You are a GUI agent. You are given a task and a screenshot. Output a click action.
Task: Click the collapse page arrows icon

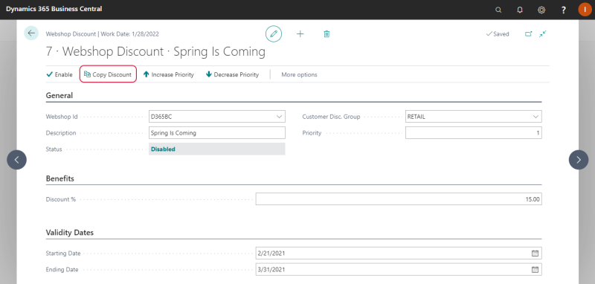click(x=543, y=33)
